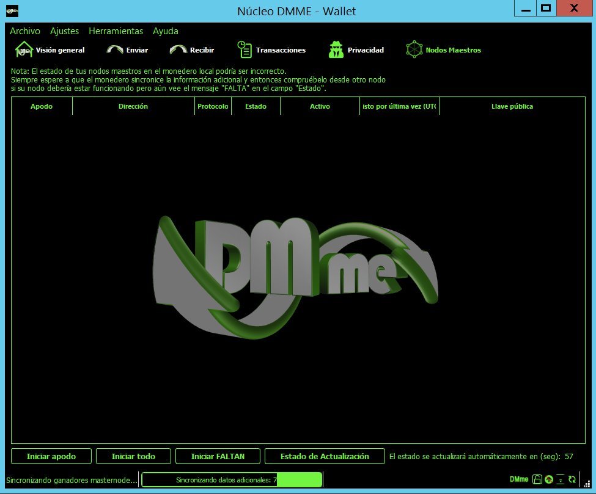
Task: Click the DMME app icon in title bar
Action: tap(12, 10)
